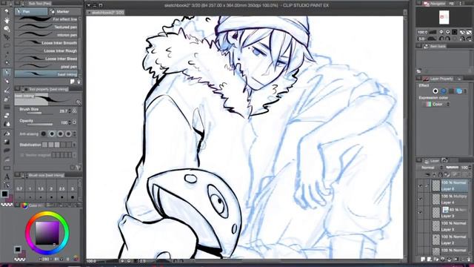Image resolution: width=474 pixels, height=267 pixels.
Task: Select the second anti-aliasing option
Action: click(x=52, y=133)
